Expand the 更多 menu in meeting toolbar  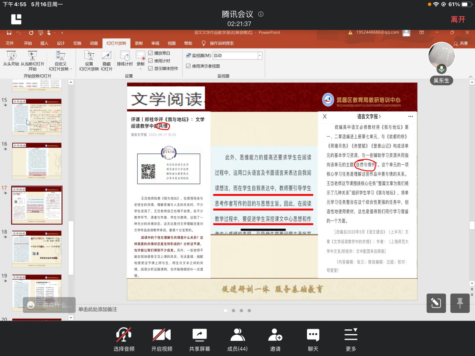(x=351, y=335)
